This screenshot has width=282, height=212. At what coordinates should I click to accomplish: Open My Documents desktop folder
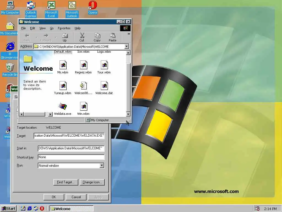(x=9, y=28)
